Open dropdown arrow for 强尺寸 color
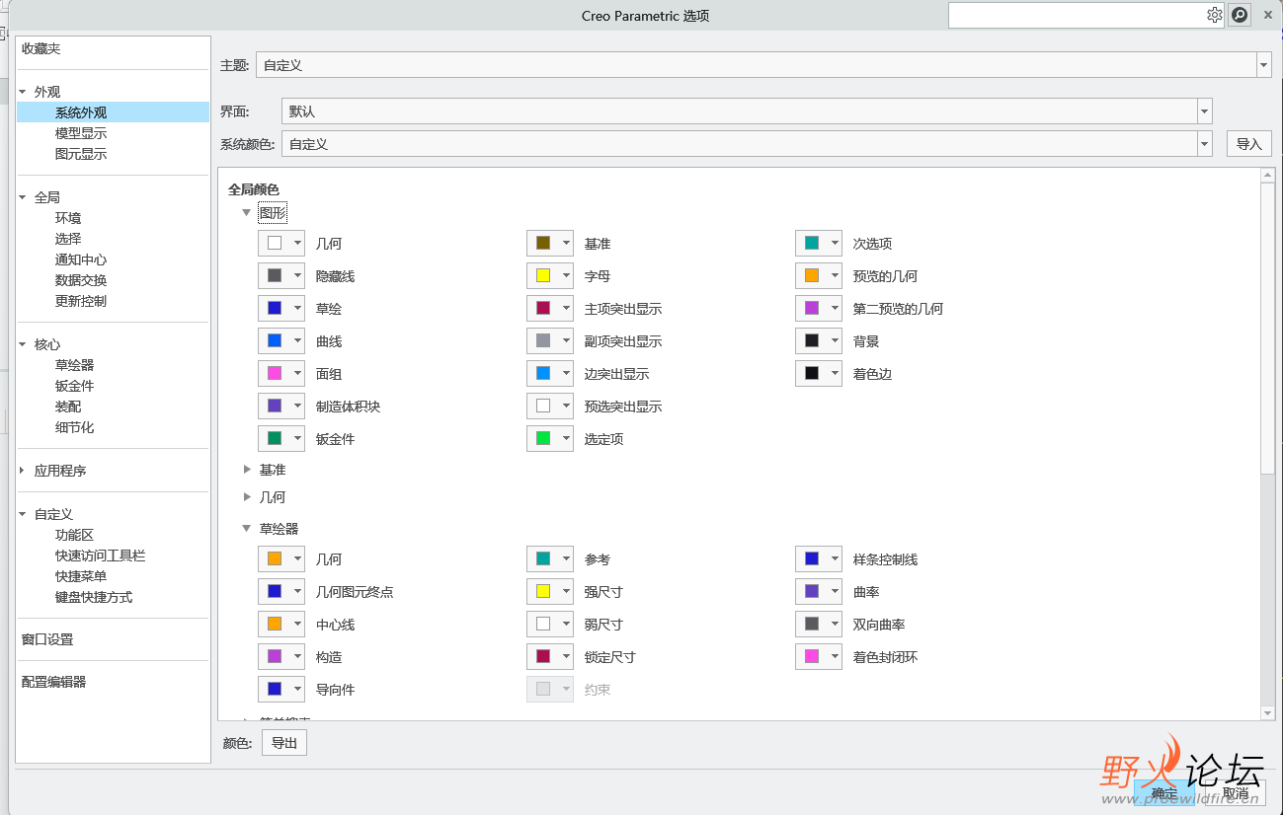 coord(566,591)
